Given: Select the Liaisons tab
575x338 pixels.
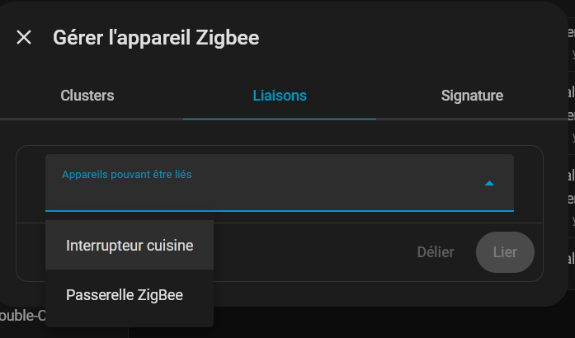Looking at the screenshot, I should click(279, 96).
